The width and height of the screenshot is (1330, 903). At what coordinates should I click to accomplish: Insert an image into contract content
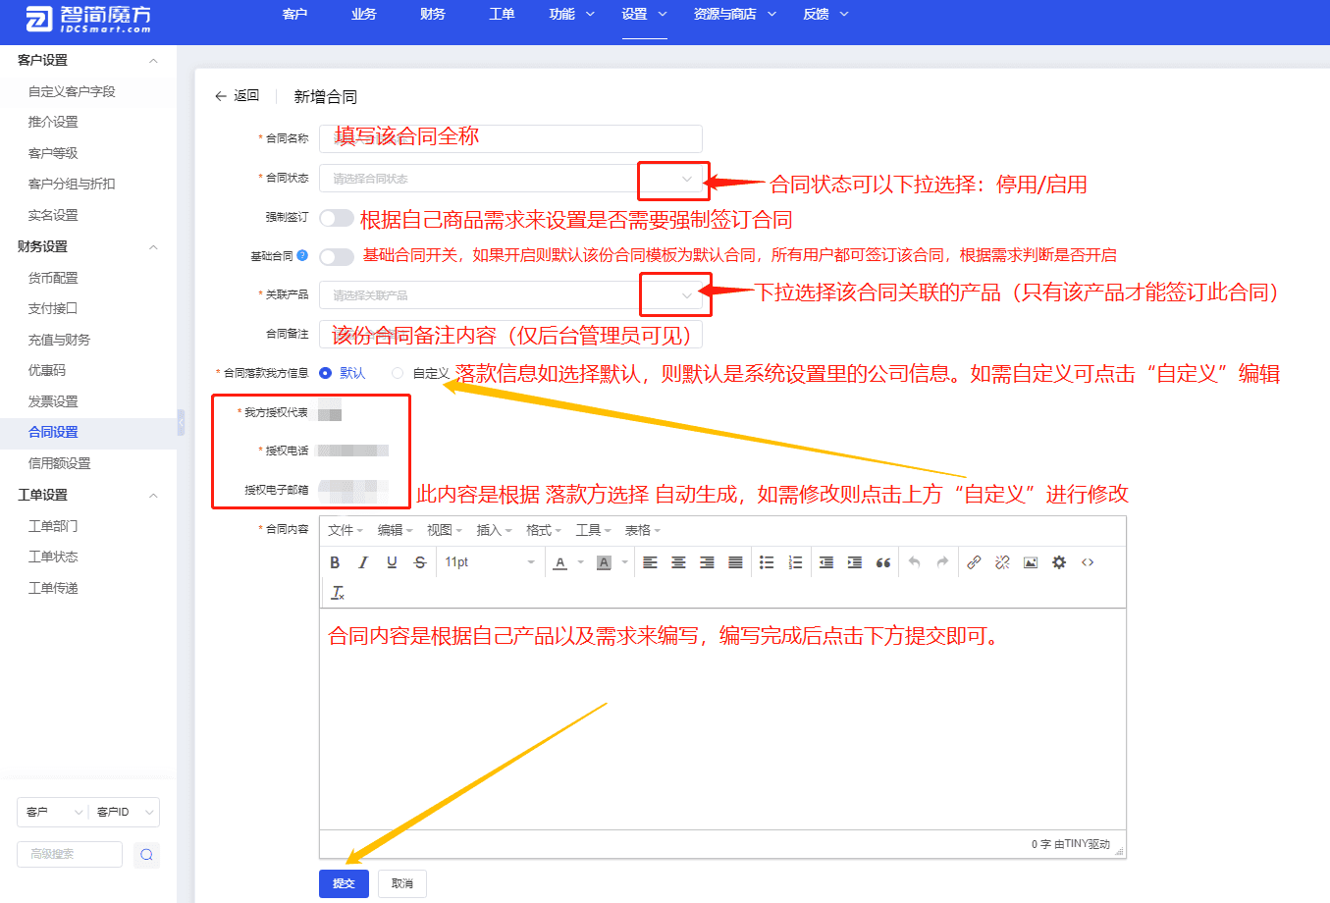click(x=1031, y=562)
